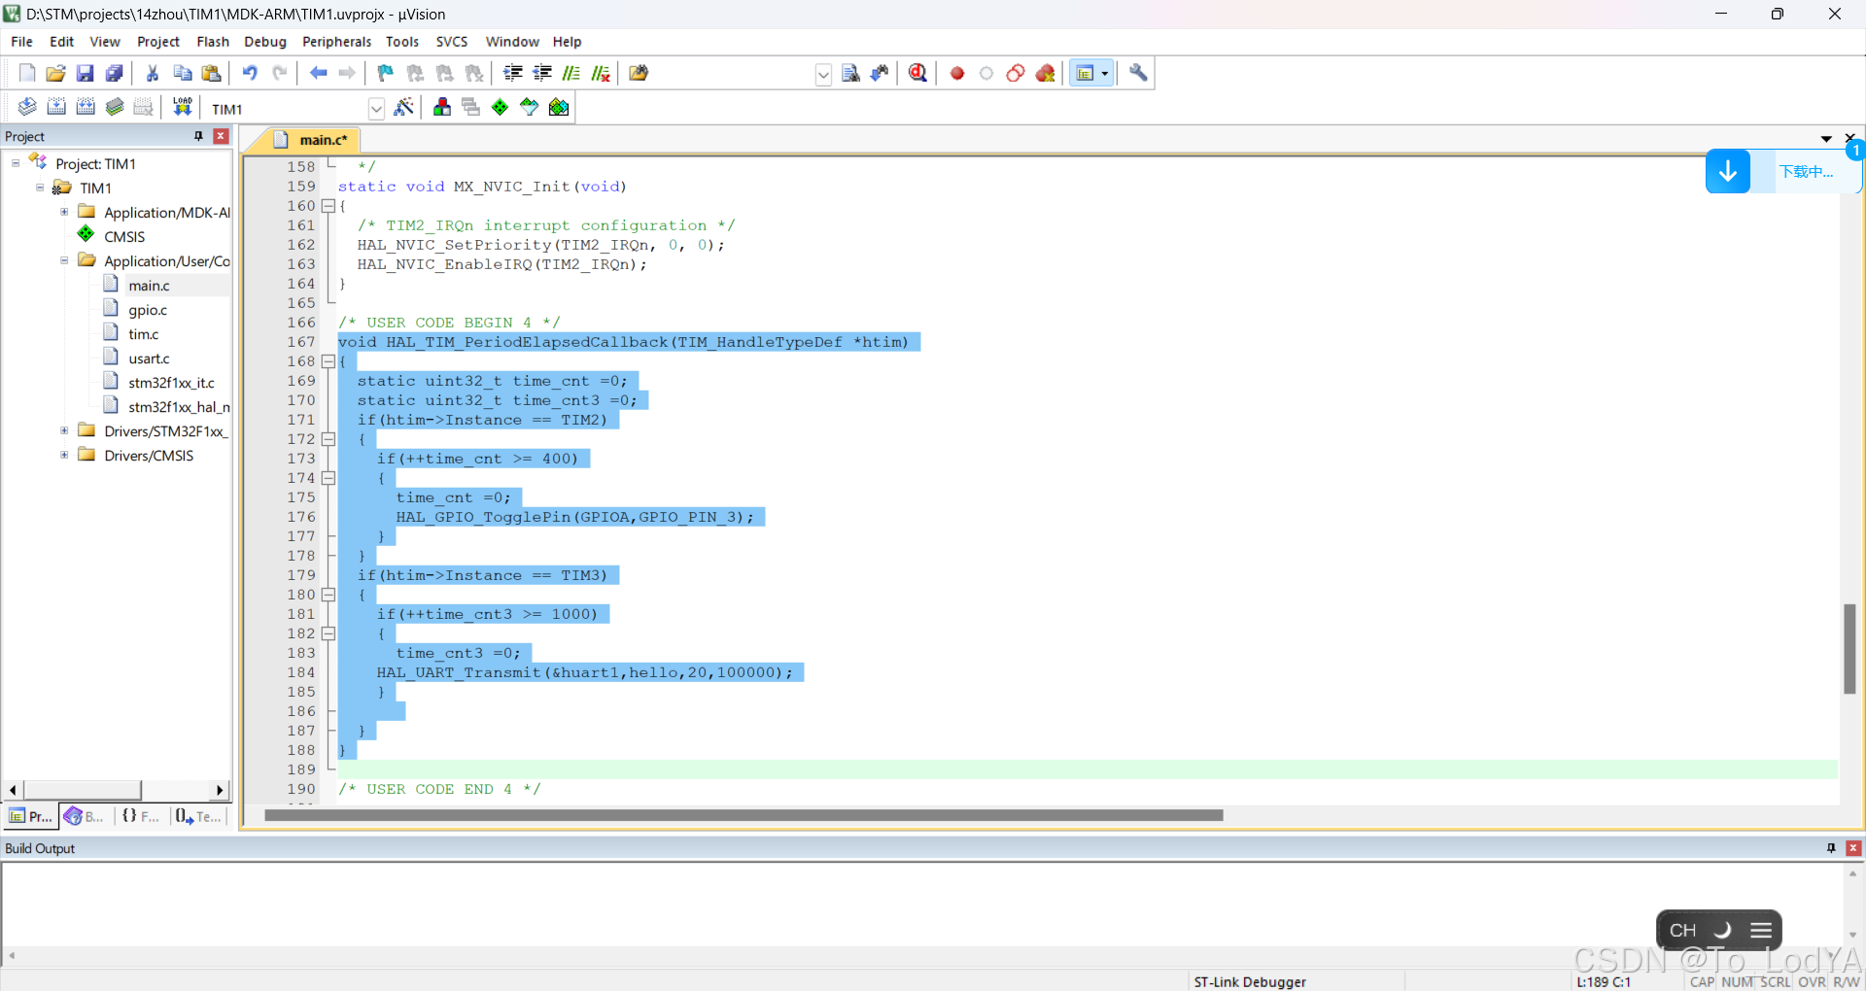Download code to flash with the LOAD icon
The width and height of the screenshot is (1866, 991).
coord(182,107)
